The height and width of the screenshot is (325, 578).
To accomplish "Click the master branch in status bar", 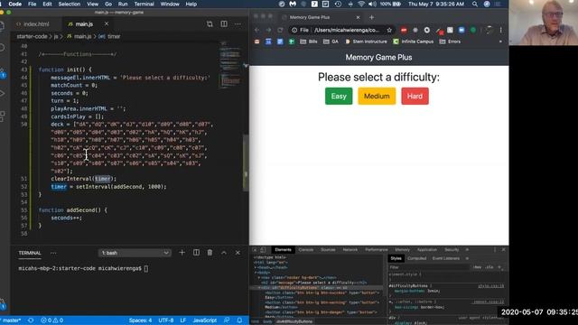I will coord(11,320).
